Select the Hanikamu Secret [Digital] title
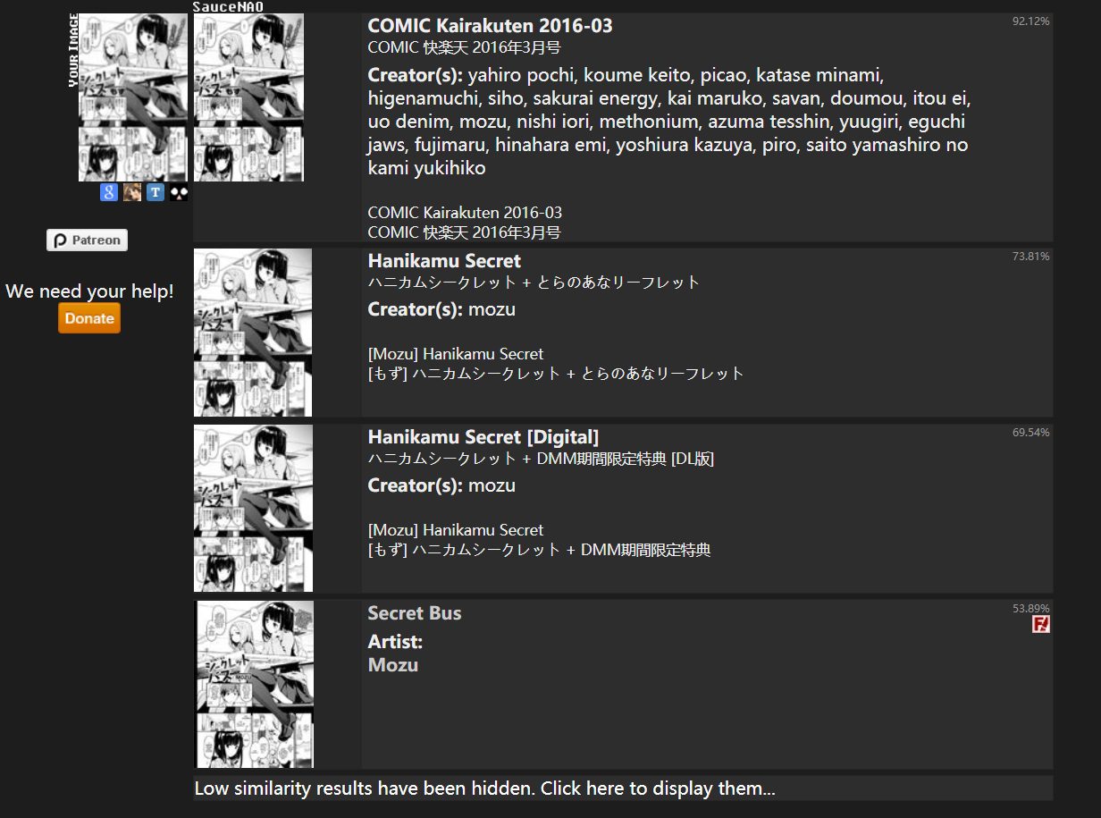The height and width of the screenshot is (818, 1101). tap(483, 437)
